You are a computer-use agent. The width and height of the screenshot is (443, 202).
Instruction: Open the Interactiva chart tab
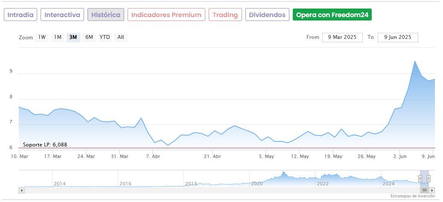click(x=62, y=15)
